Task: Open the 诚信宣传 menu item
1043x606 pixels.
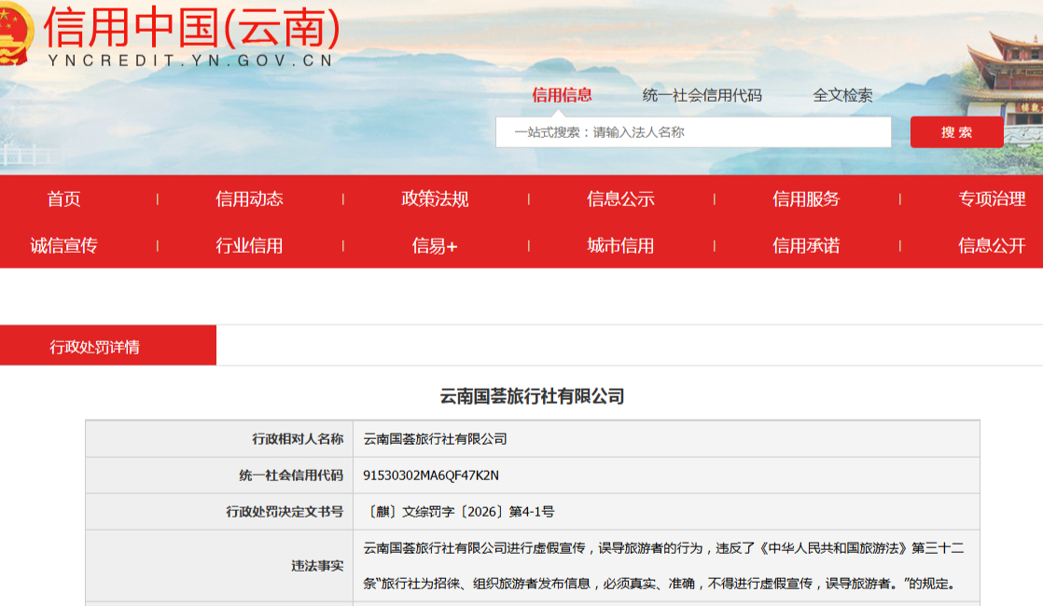Action: coord(63,246)
